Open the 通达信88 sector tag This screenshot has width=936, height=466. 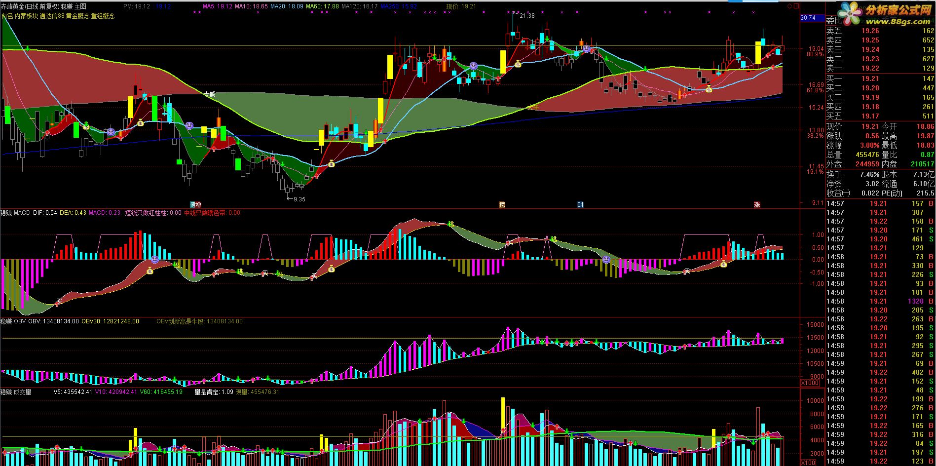(x=52, y=16)
